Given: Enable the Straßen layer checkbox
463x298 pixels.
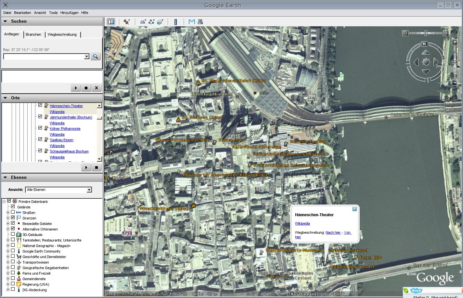Looking at the screenshot, I should 13,212.
